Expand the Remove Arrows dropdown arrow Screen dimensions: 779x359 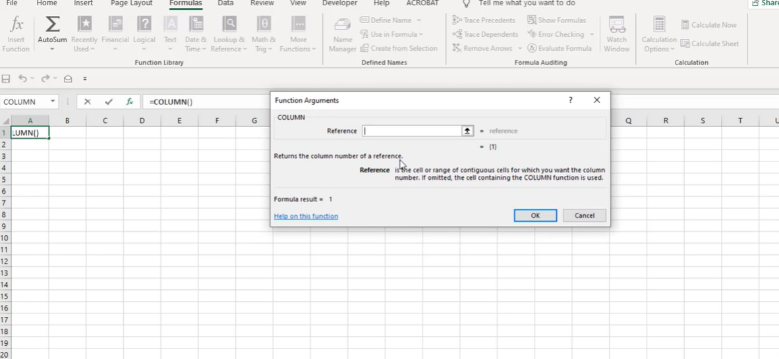[x=520, y=48]
